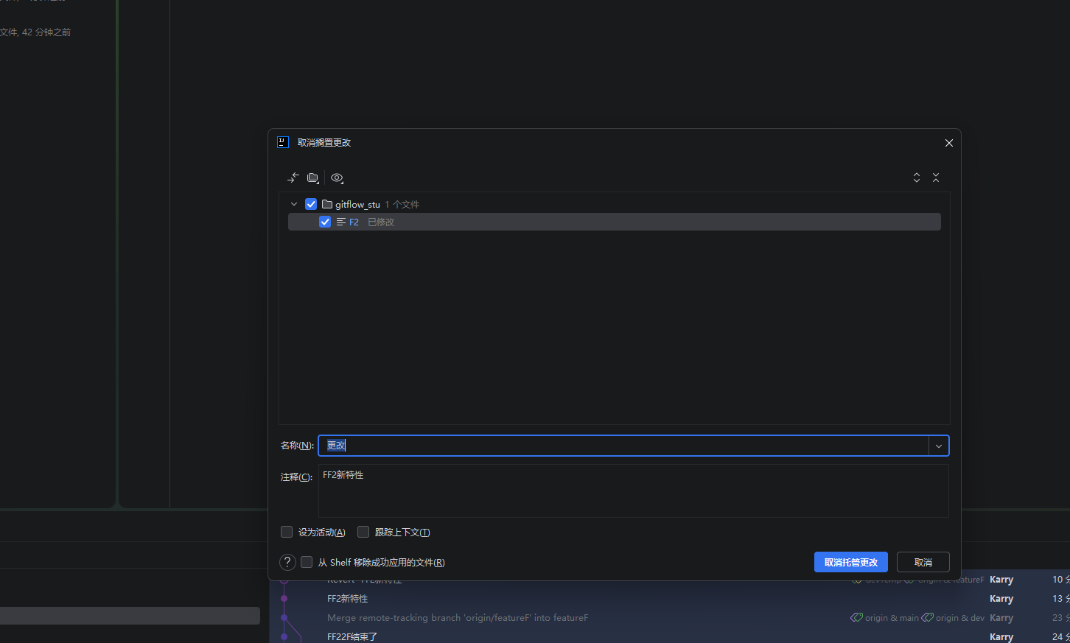Click the '文件, 42 分钟之前' text in the left panel
Image resolution: width=1070 pixels, height=643 pixels.
click(x=35, y=32)
